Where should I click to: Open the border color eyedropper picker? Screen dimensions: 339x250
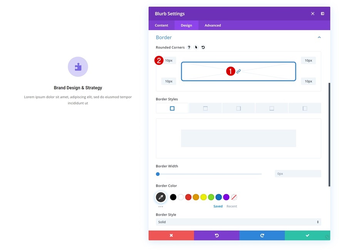[161, 197]
